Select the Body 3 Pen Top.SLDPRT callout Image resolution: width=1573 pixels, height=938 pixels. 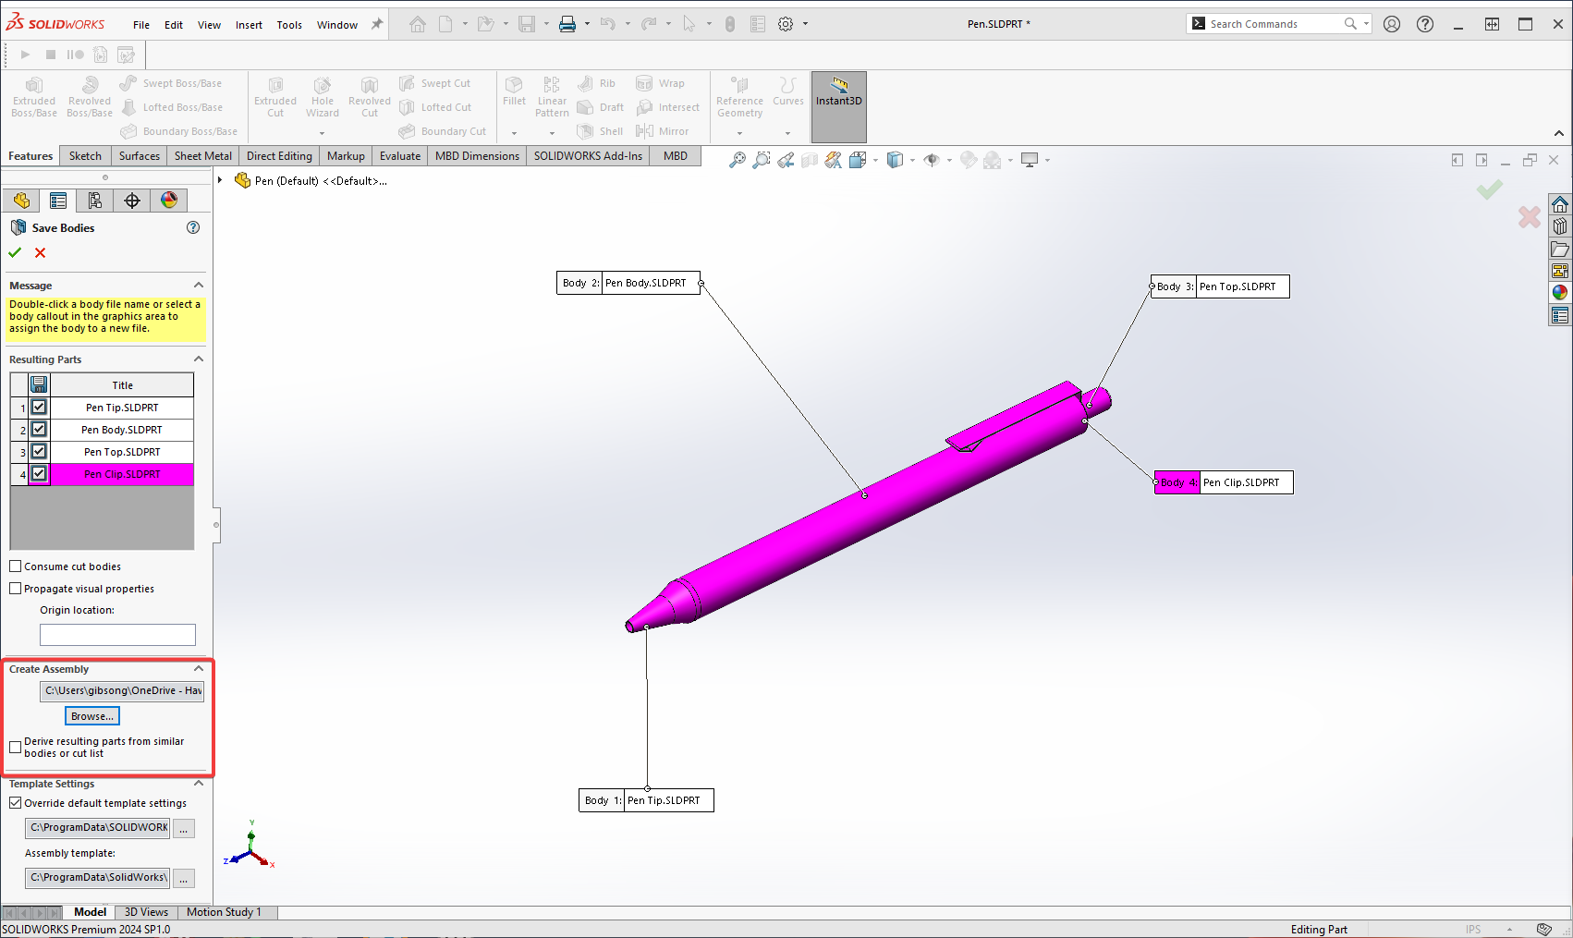click(x=1220, y=286)
